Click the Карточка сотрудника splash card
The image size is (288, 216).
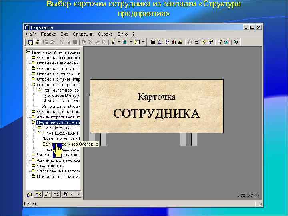[157, 106]
